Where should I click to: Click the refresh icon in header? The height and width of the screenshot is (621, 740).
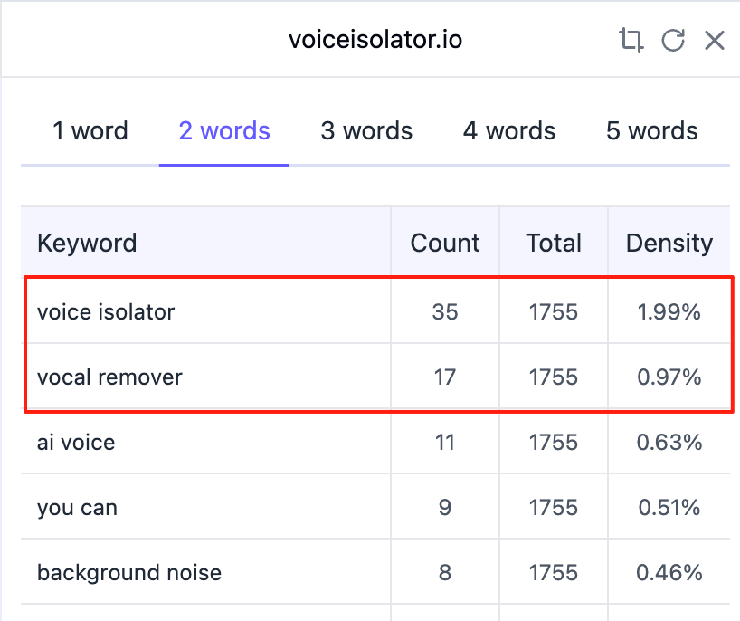673,40
